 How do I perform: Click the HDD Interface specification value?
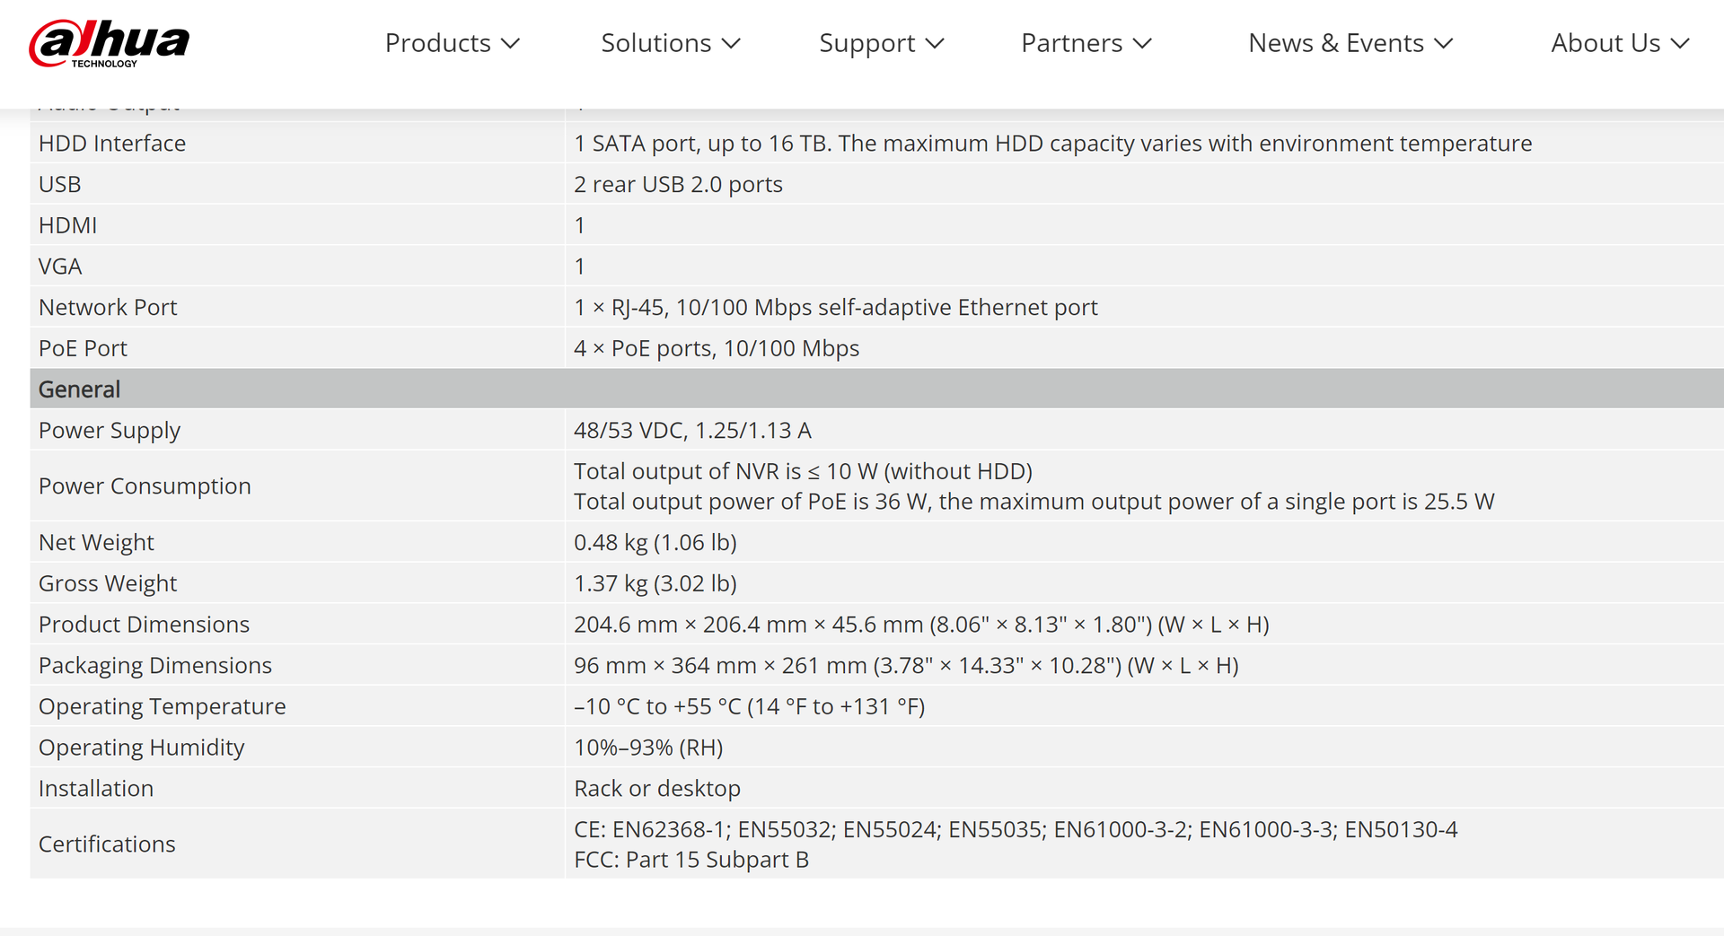(1052, 144)
